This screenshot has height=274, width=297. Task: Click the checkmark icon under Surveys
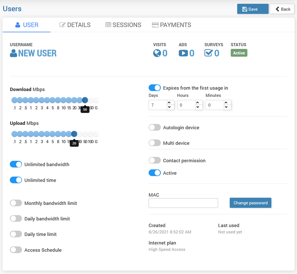tap(209, 53)
